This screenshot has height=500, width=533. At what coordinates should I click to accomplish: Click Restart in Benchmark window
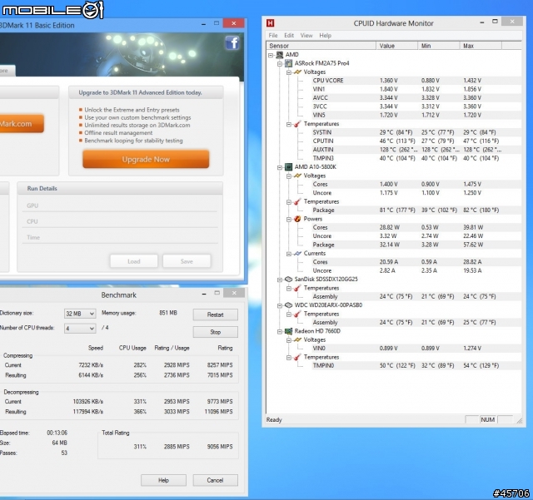point(215,314)
